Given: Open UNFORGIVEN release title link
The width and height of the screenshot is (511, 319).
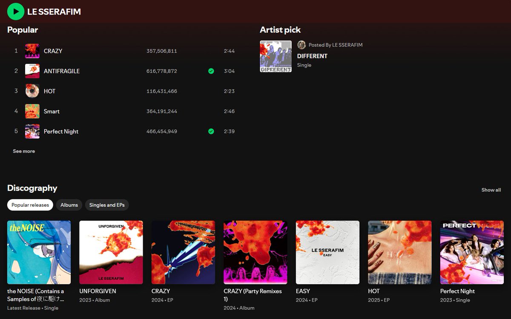Looking at the screenshot, I should (x=98, y=291).
